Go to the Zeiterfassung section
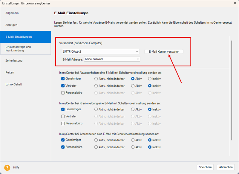Viewport: 239px width, 174px height. point(26,61)
